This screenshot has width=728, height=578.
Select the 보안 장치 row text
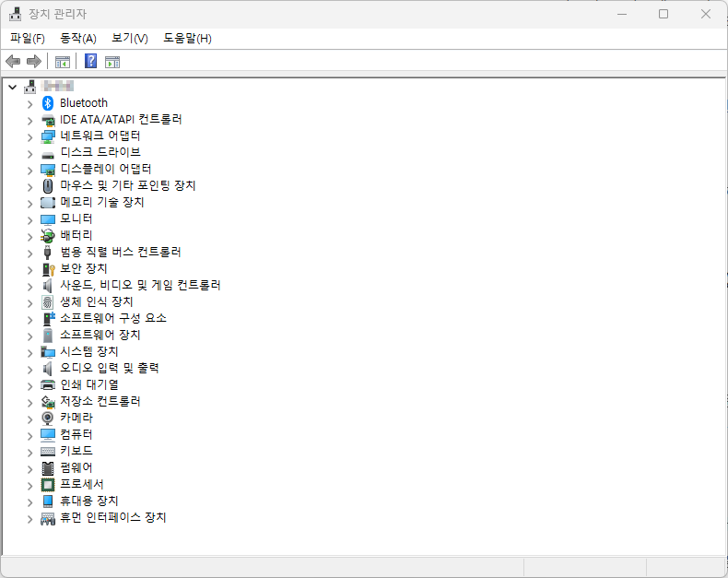tap(84, 268)
